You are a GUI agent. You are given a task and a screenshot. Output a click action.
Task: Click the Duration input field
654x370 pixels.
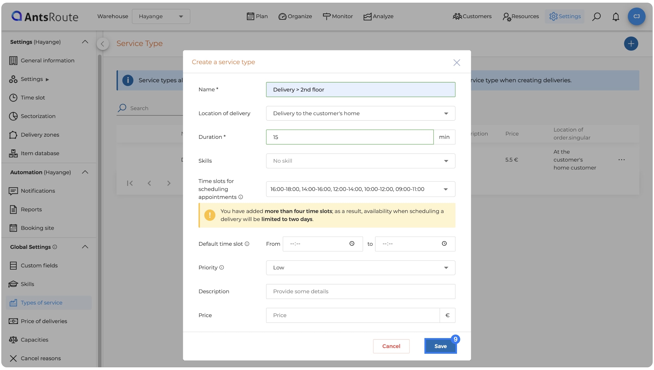350,137
